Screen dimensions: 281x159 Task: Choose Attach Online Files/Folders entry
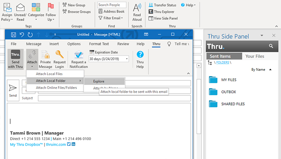55,87
